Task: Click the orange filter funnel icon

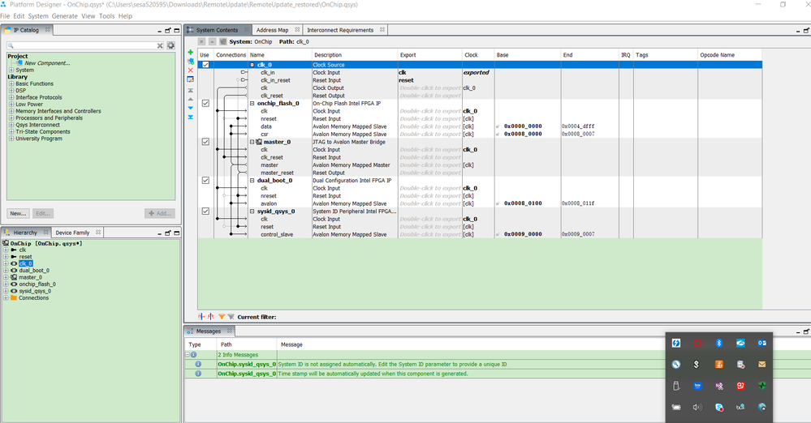Action: pyautogui.click(x=222, y=317)
